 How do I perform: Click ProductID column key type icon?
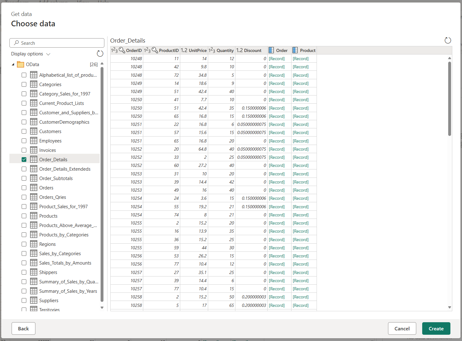tap(151, 50)
